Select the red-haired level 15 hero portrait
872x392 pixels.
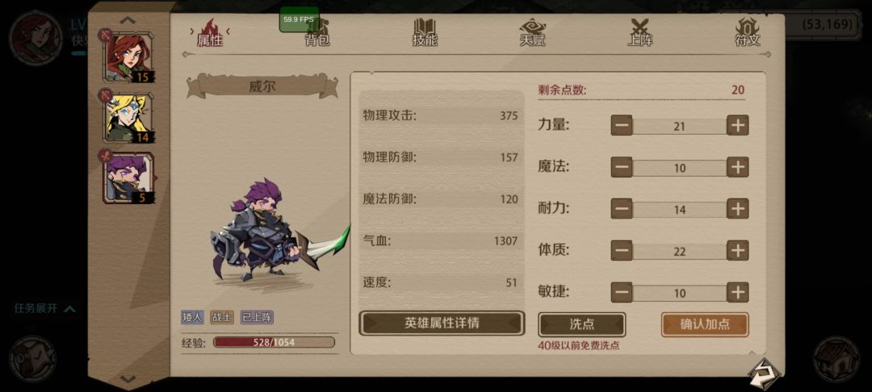coord(128,56)
